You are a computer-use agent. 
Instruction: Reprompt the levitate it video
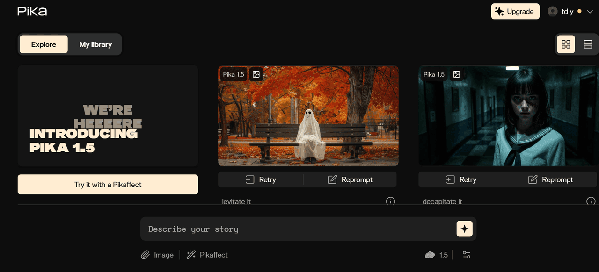pyautogui.click(x=350, y=179)
